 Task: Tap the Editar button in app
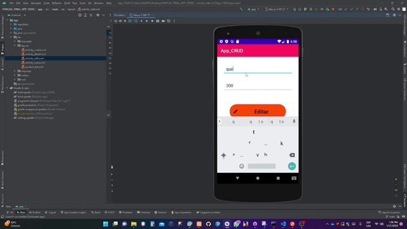coord(258,111)
